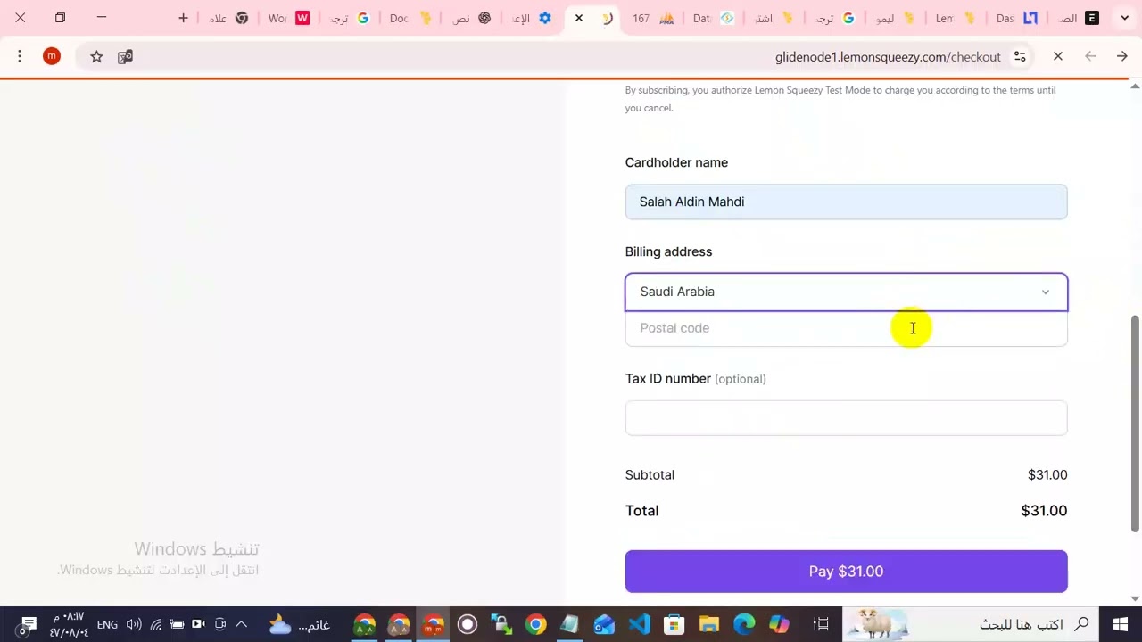Launch Microsoft Edge from the taskbar
The image size is (1142, 642).
coord(744,624)
